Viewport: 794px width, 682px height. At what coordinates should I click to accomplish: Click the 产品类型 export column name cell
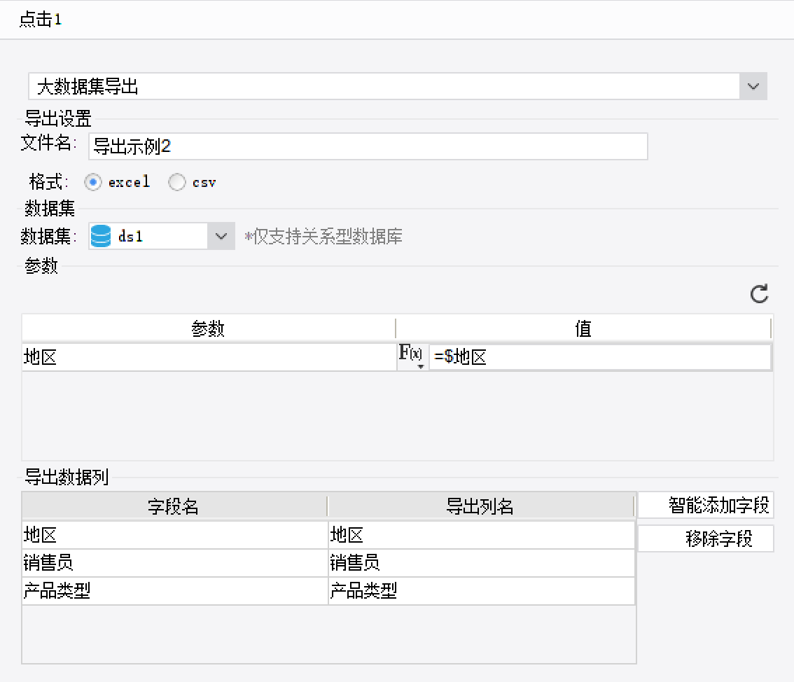click(x=482, y=591)
